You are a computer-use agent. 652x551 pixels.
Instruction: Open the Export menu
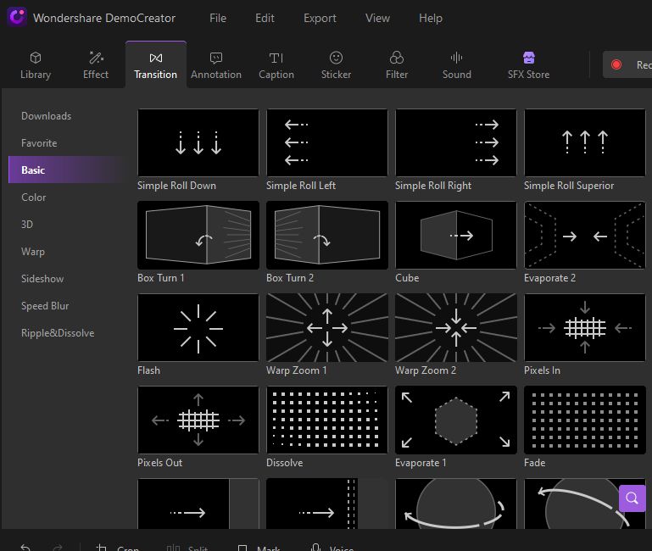tap(320, 18)
